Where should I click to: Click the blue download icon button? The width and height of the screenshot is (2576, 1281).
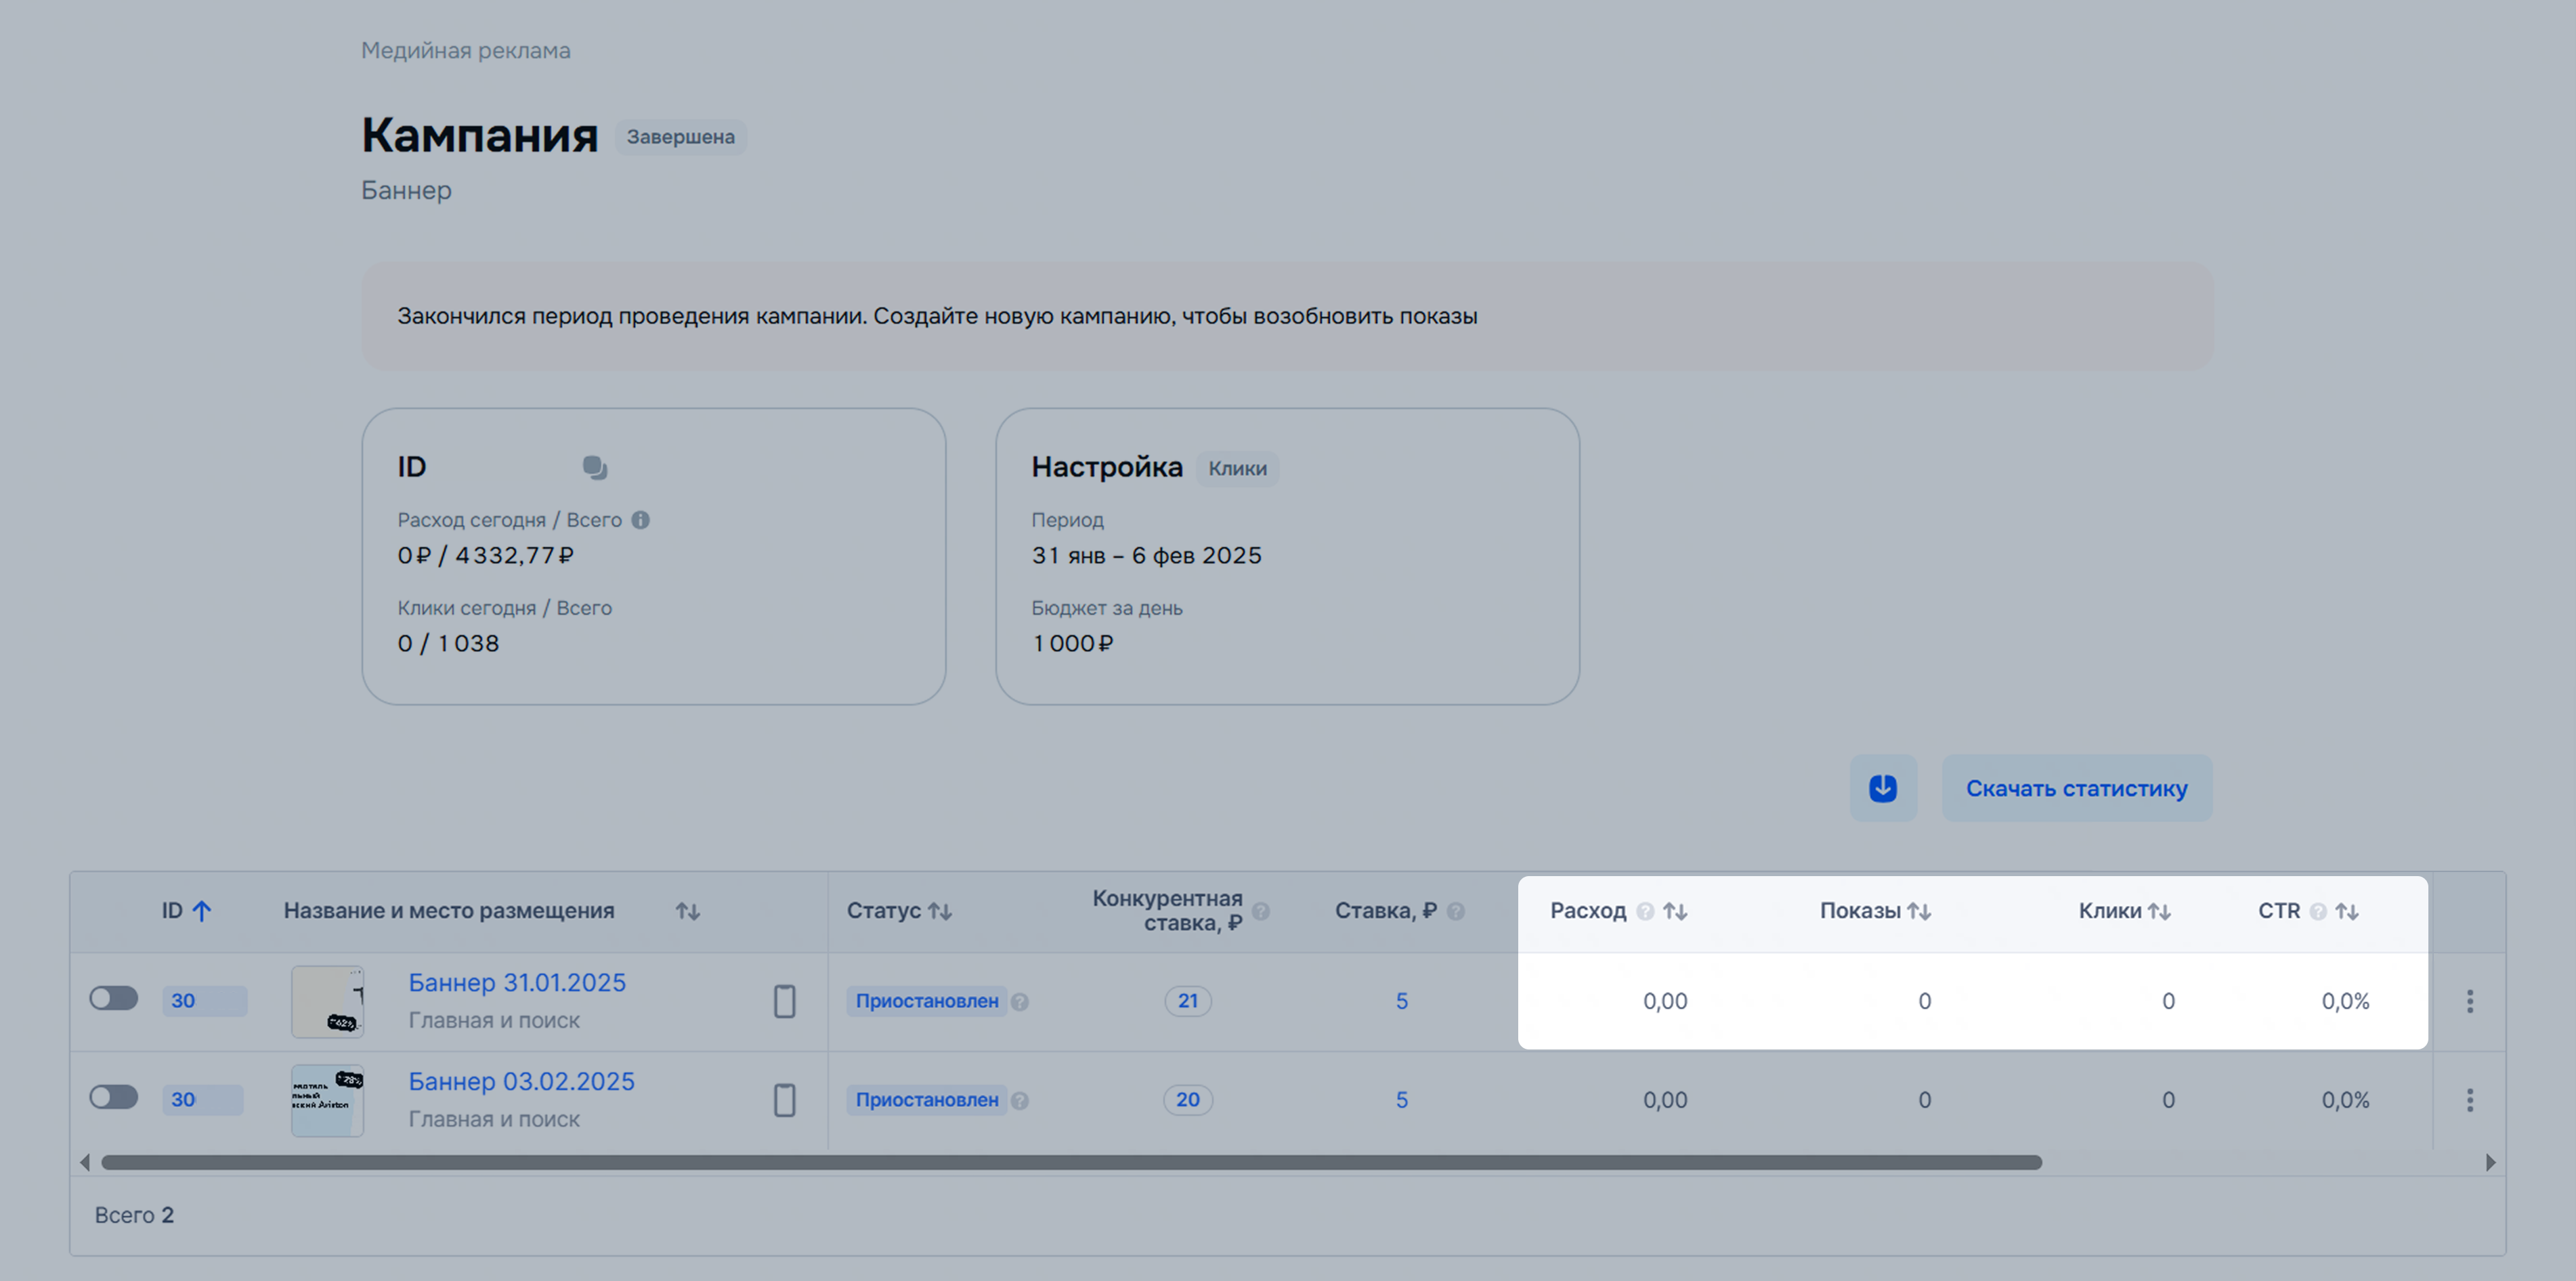click(x=1883, y=788)
